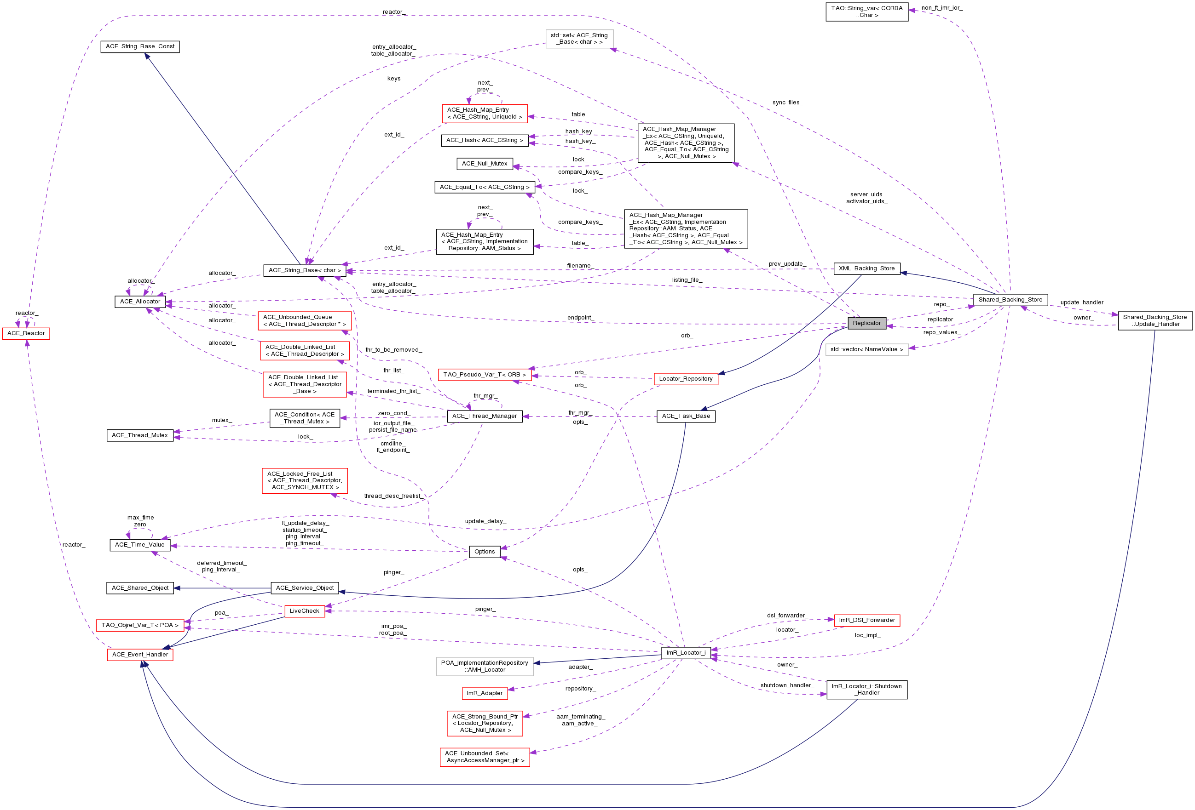Click std::vector< NameValue > node
This screenshot has height=810, width=1195.
pyautogui.click(x=867, y=350)
